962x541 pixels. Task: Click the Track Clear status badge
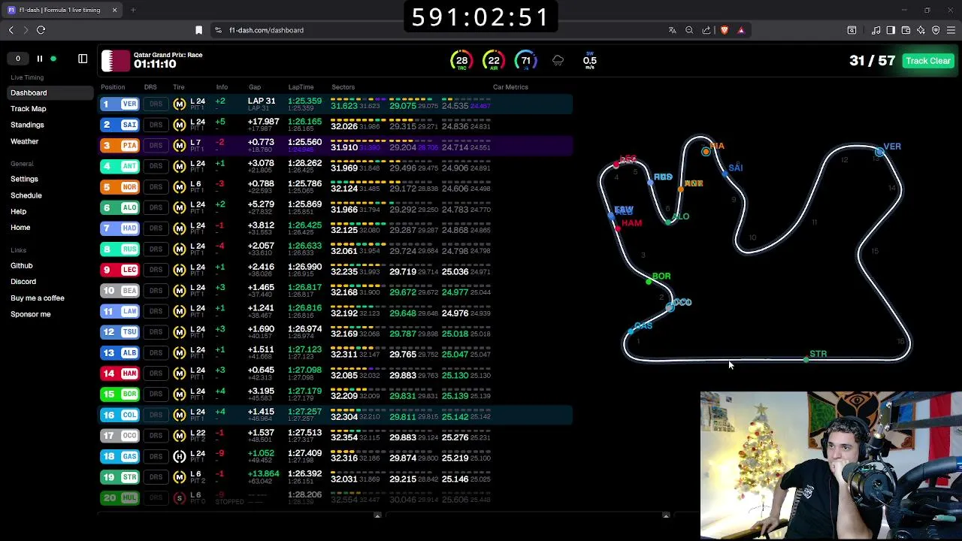[928, 61]
